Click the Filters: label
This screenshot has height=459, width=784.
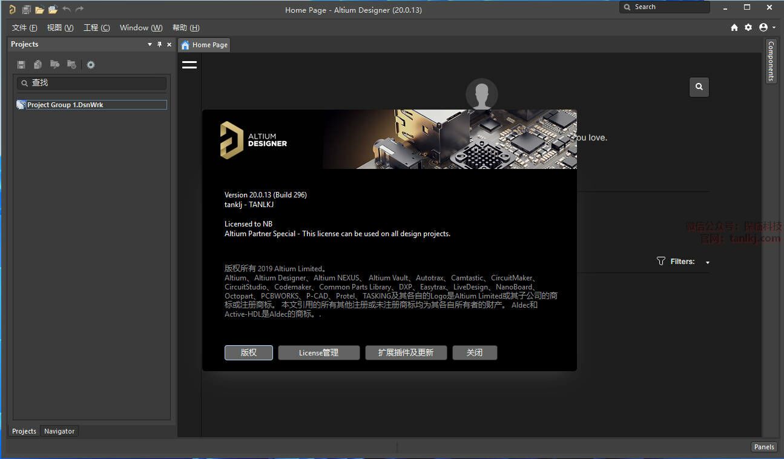[x=683, y=262]
